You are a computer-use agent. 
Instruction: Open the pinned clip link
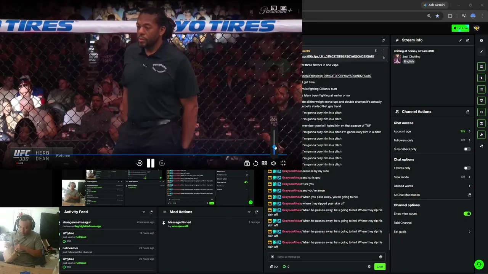point(338,56)
